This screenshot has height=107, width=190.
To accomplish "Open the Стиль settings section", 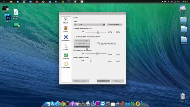I will pos(66,47).
